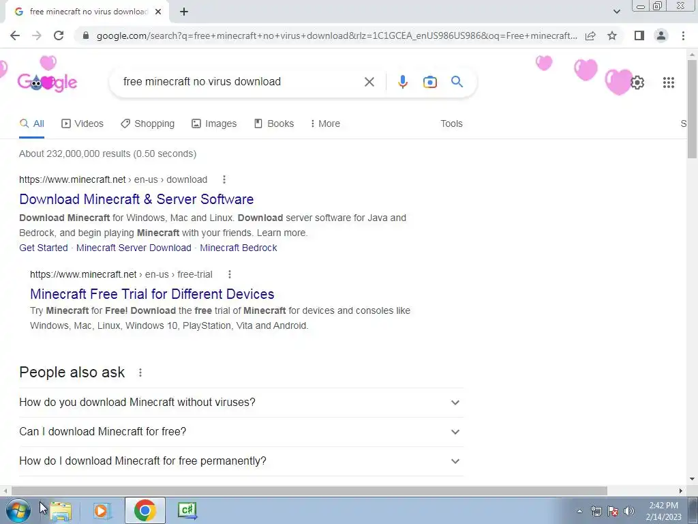Click the 'https://www.minecraft.net › en-us › download' breadcrumb
The height and width of the screenshot is (524, 698).
pyautogui.click(x=113, y=179)
